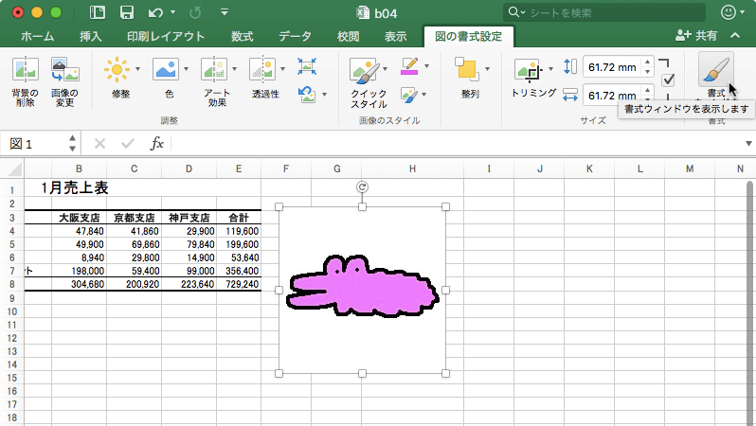Viewport: 756px width, 426px height.
Task: Click the smiley feedback icon
Action: tap(728, 12)
